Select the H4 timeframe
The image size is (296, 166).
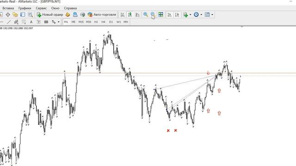(x=103, y=22)
